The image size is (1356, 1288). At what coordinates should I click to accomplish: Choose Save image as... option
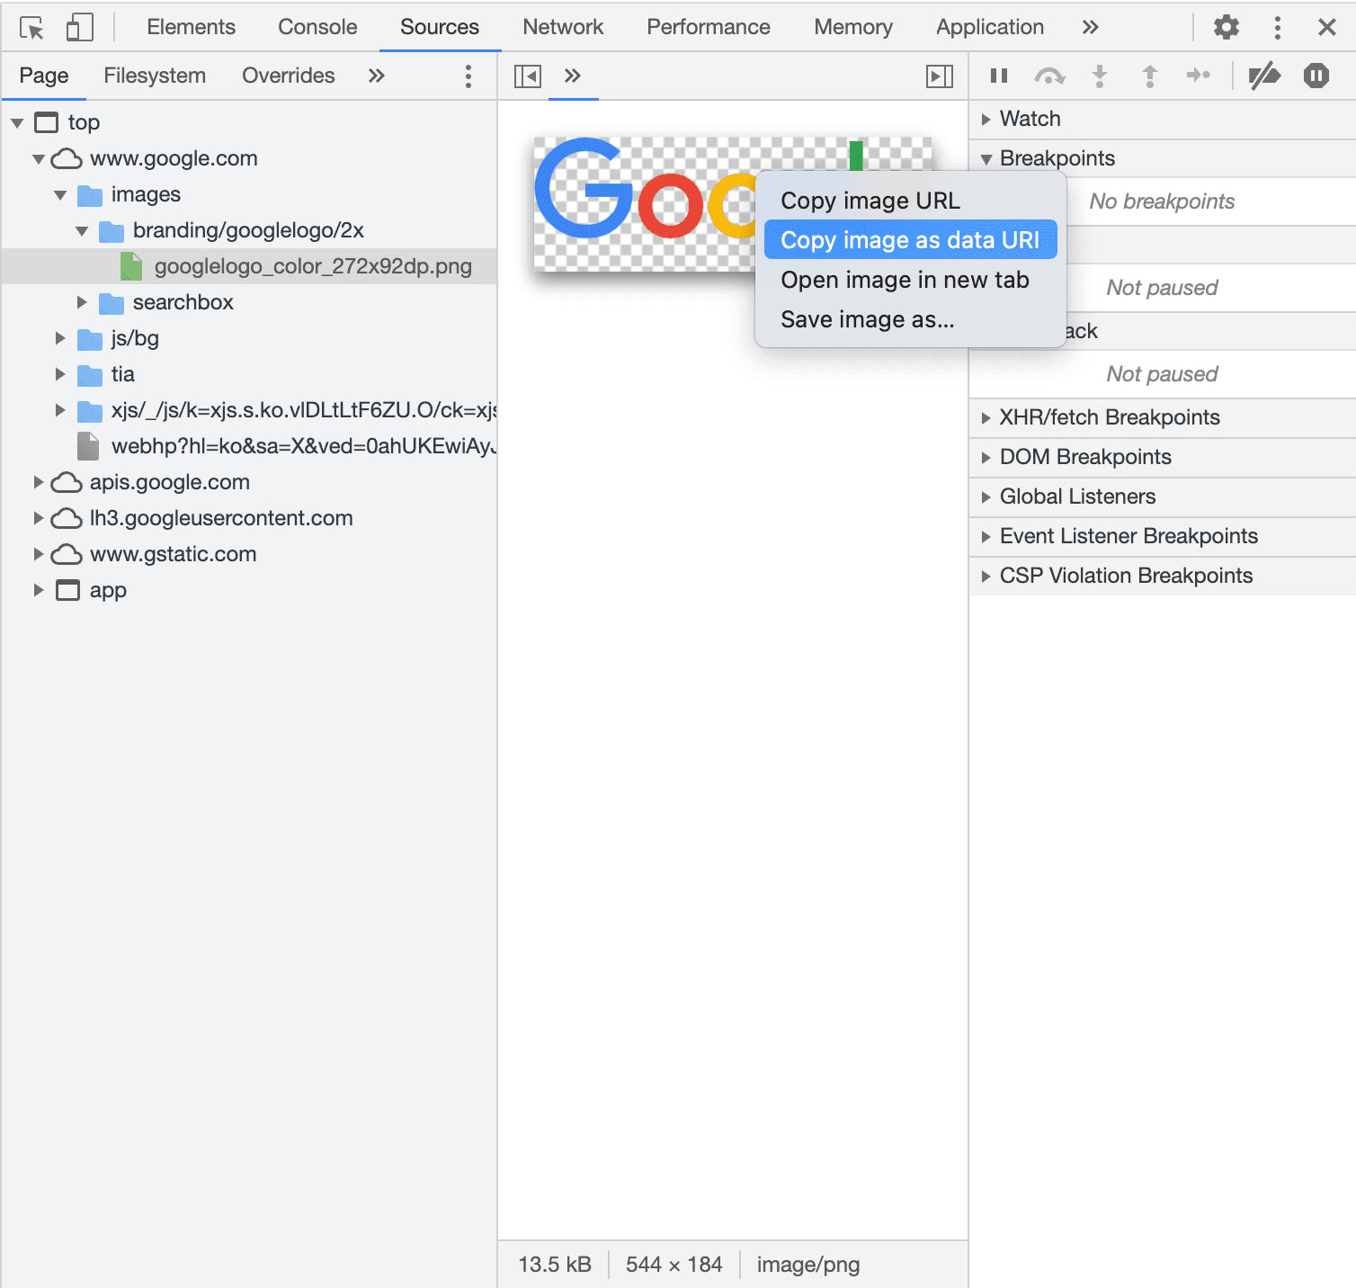click(x=910, y=319)
